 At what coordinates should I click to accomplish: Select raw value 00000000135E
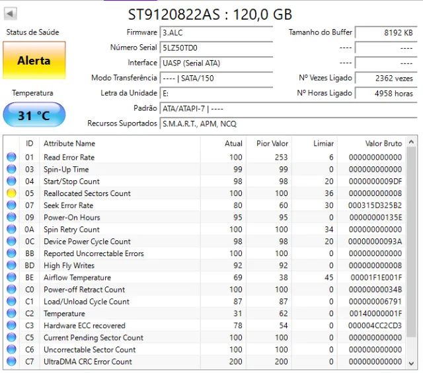[375, 217]
